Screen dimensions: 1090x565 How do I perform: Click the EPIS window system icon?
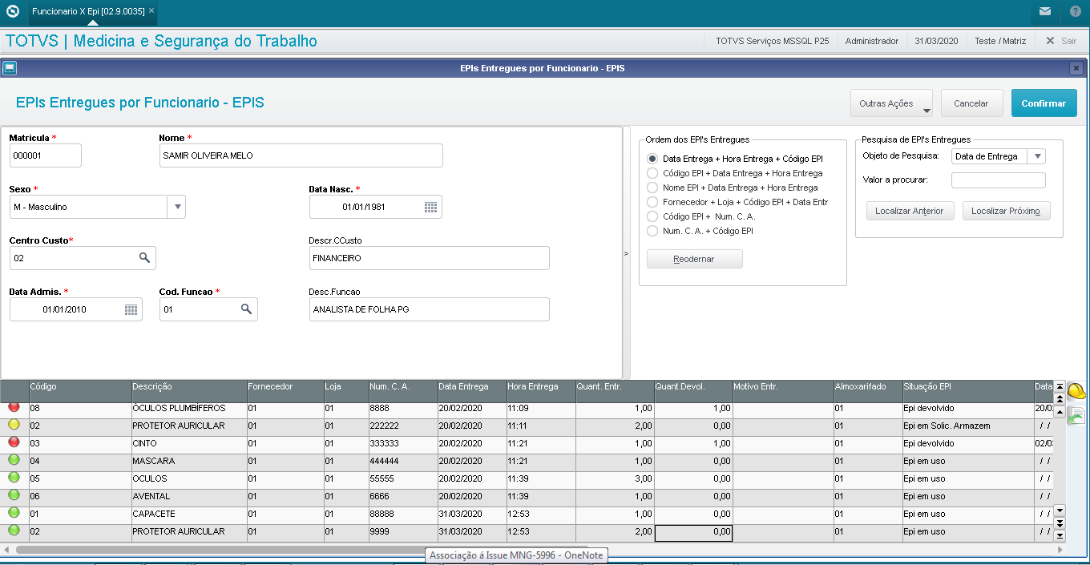coord(10,68)
